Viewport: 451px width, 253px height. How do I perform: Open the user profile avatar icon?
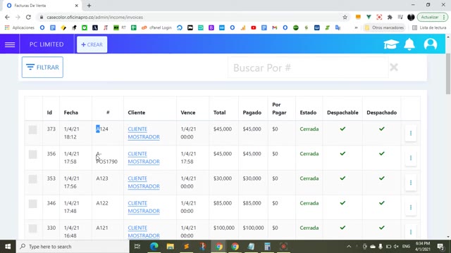(431, 44)
